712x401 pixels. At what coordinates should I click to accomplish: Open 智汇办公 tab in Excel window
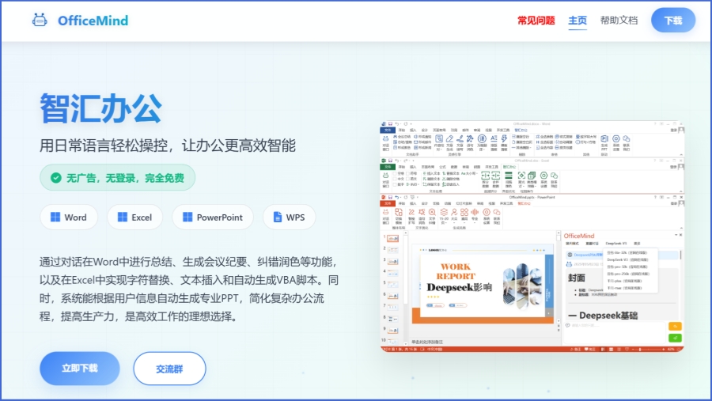(x=509, y=167)
